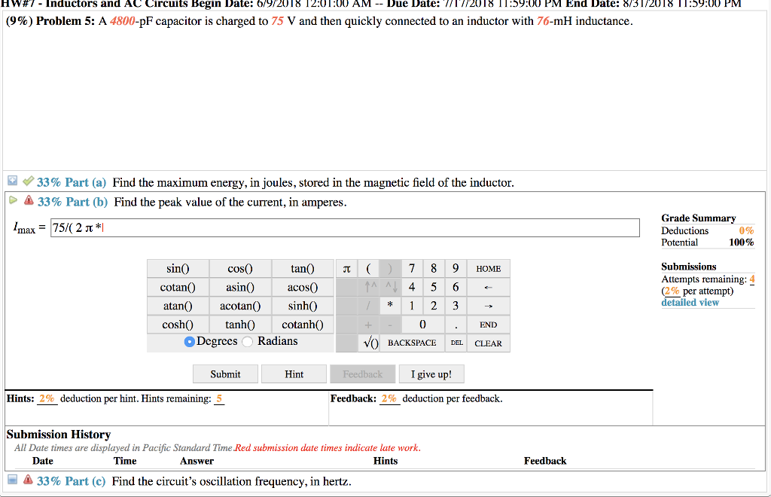Viewport: 771px width, 497px height.
Task: Insert the asin() function
Action: (x=240, y=287)
